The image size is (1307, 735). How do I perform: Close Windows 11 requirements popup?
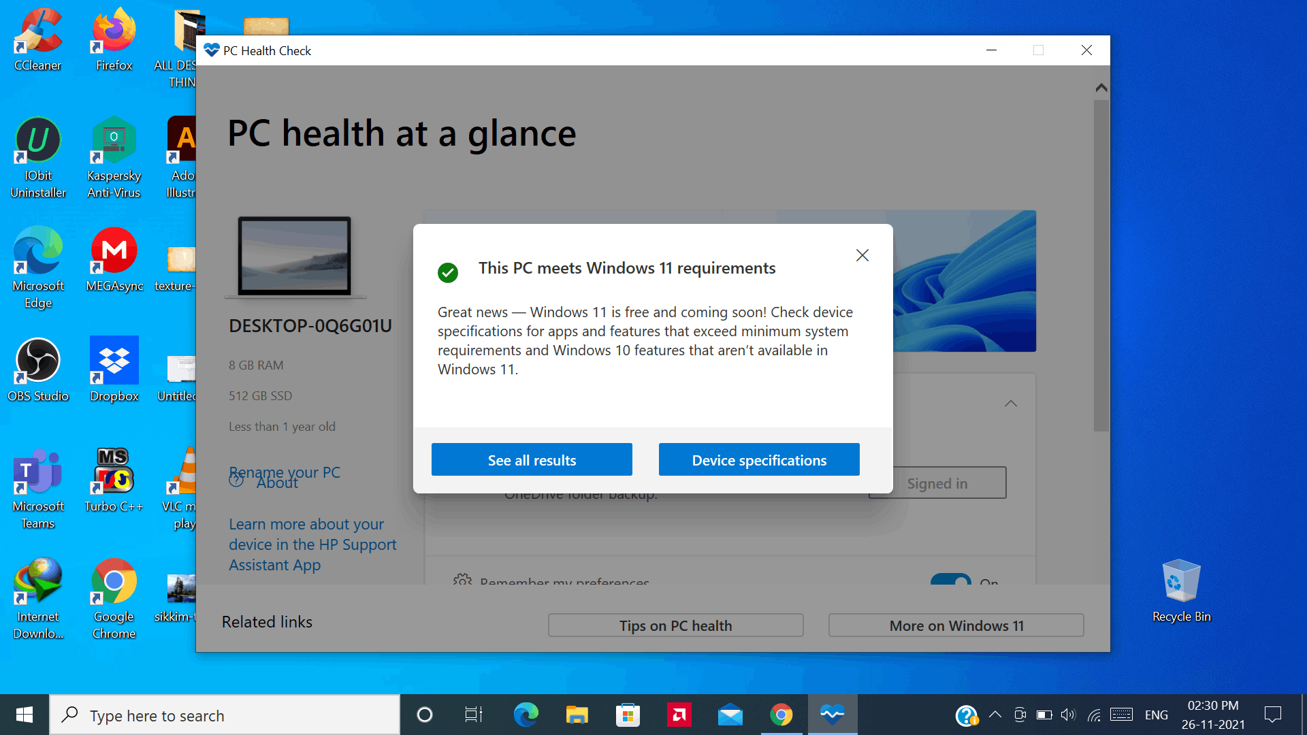click(x=862, y=255)
